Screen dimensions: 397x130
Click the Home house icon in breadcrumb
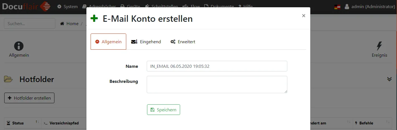(x=62, y=24)
